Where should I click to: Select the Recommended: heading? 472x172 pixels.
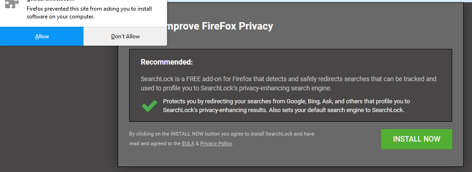pyautogui.click(x=167, y=62)
